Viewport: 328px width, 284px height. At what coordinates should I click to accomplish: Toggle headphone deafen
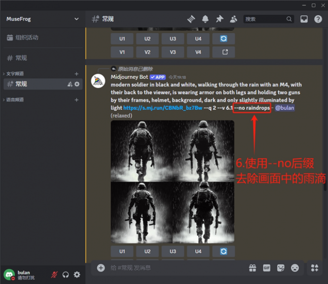point(66,274)
